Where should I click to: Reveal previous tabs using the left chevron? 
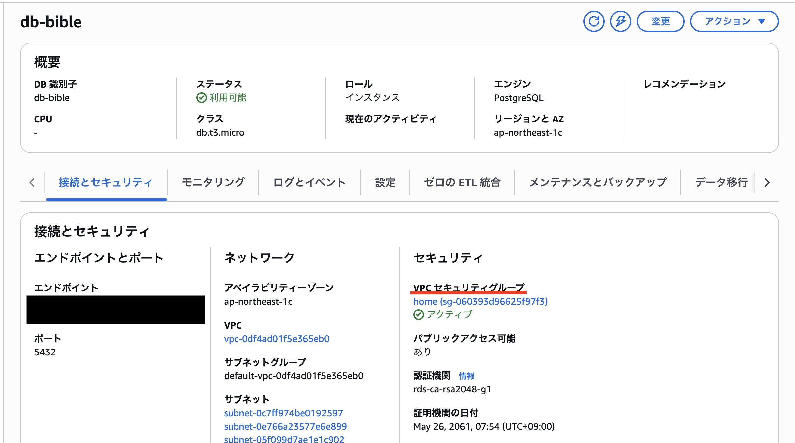click(x=32, y=182)
